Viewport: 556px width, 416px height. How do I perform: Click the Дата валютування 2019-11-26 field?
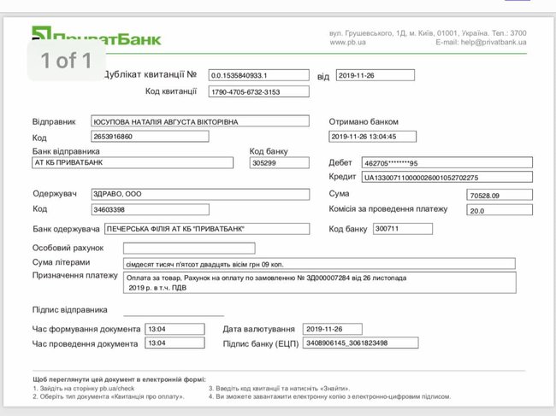click(333, 329)
